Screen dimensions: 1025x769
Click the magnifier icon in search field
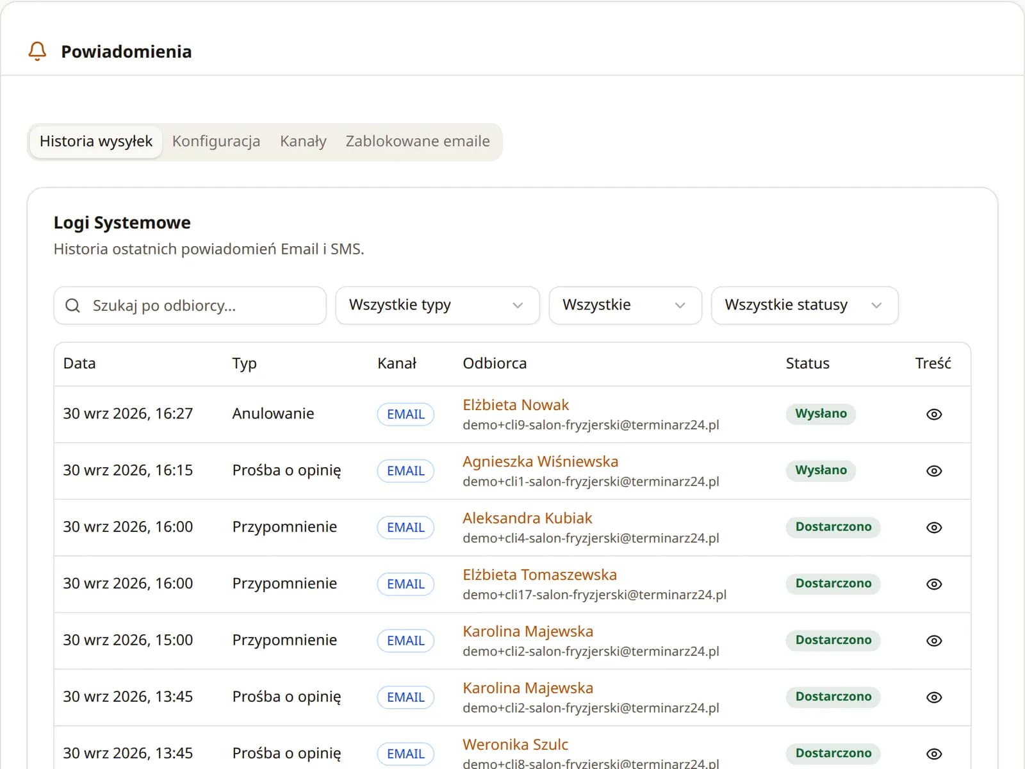click(73, 306)
